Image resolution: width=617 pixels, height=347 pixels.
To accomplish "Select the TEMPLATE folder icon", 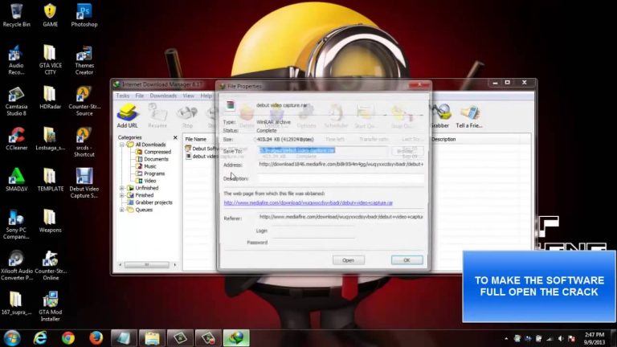I will (x=50, y=180).
